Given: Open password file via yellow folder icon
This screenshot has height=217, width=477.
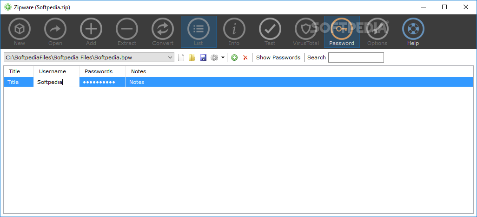Looking at the screenshot, I should (192, 57).
